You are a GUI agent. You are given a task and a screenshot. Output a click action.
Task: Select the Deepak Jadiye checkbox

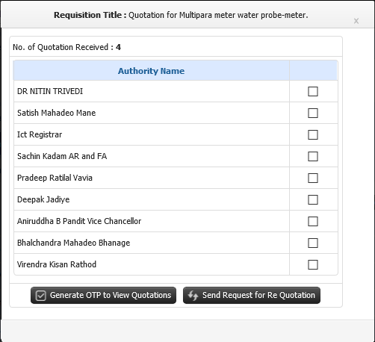coord(313,199)
